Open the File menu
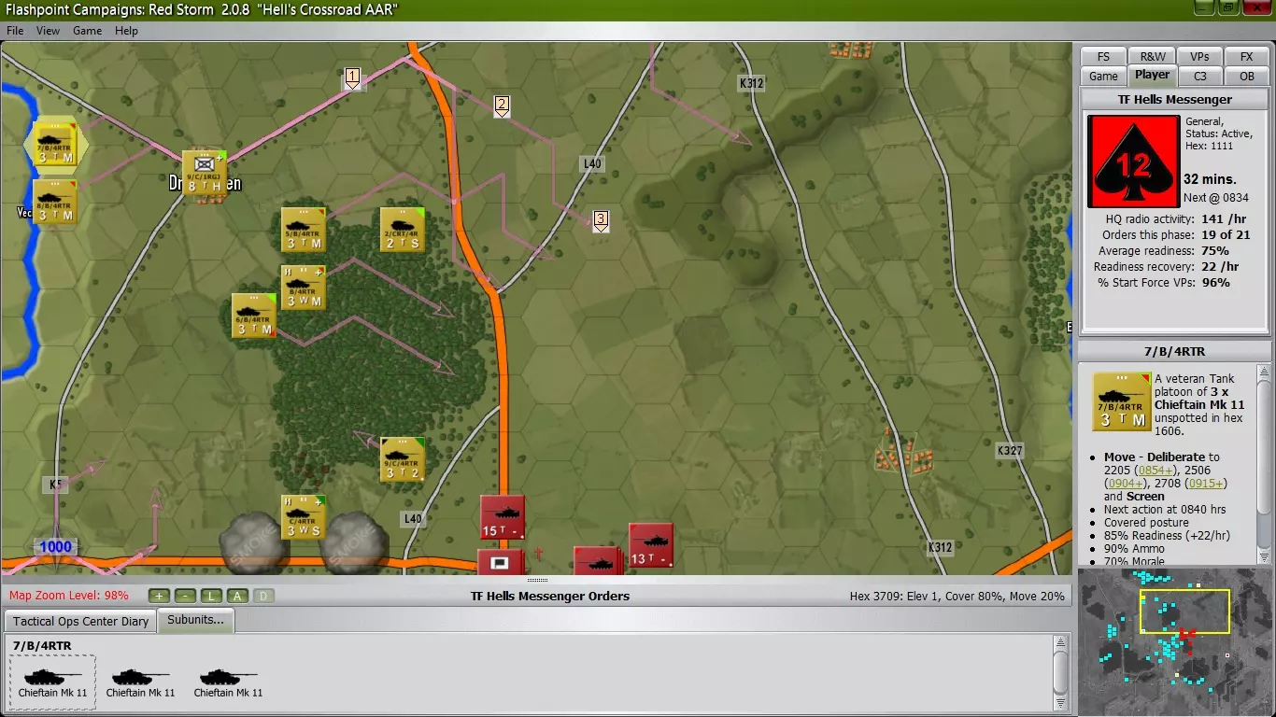 coord(15,31)
